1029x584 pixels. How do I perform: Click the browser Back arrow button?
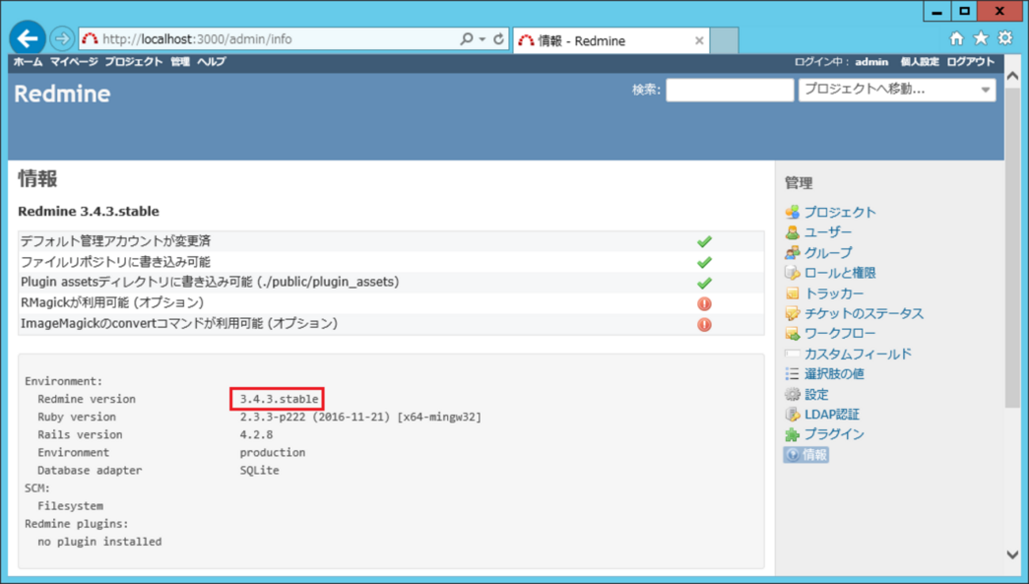[28, 38]
